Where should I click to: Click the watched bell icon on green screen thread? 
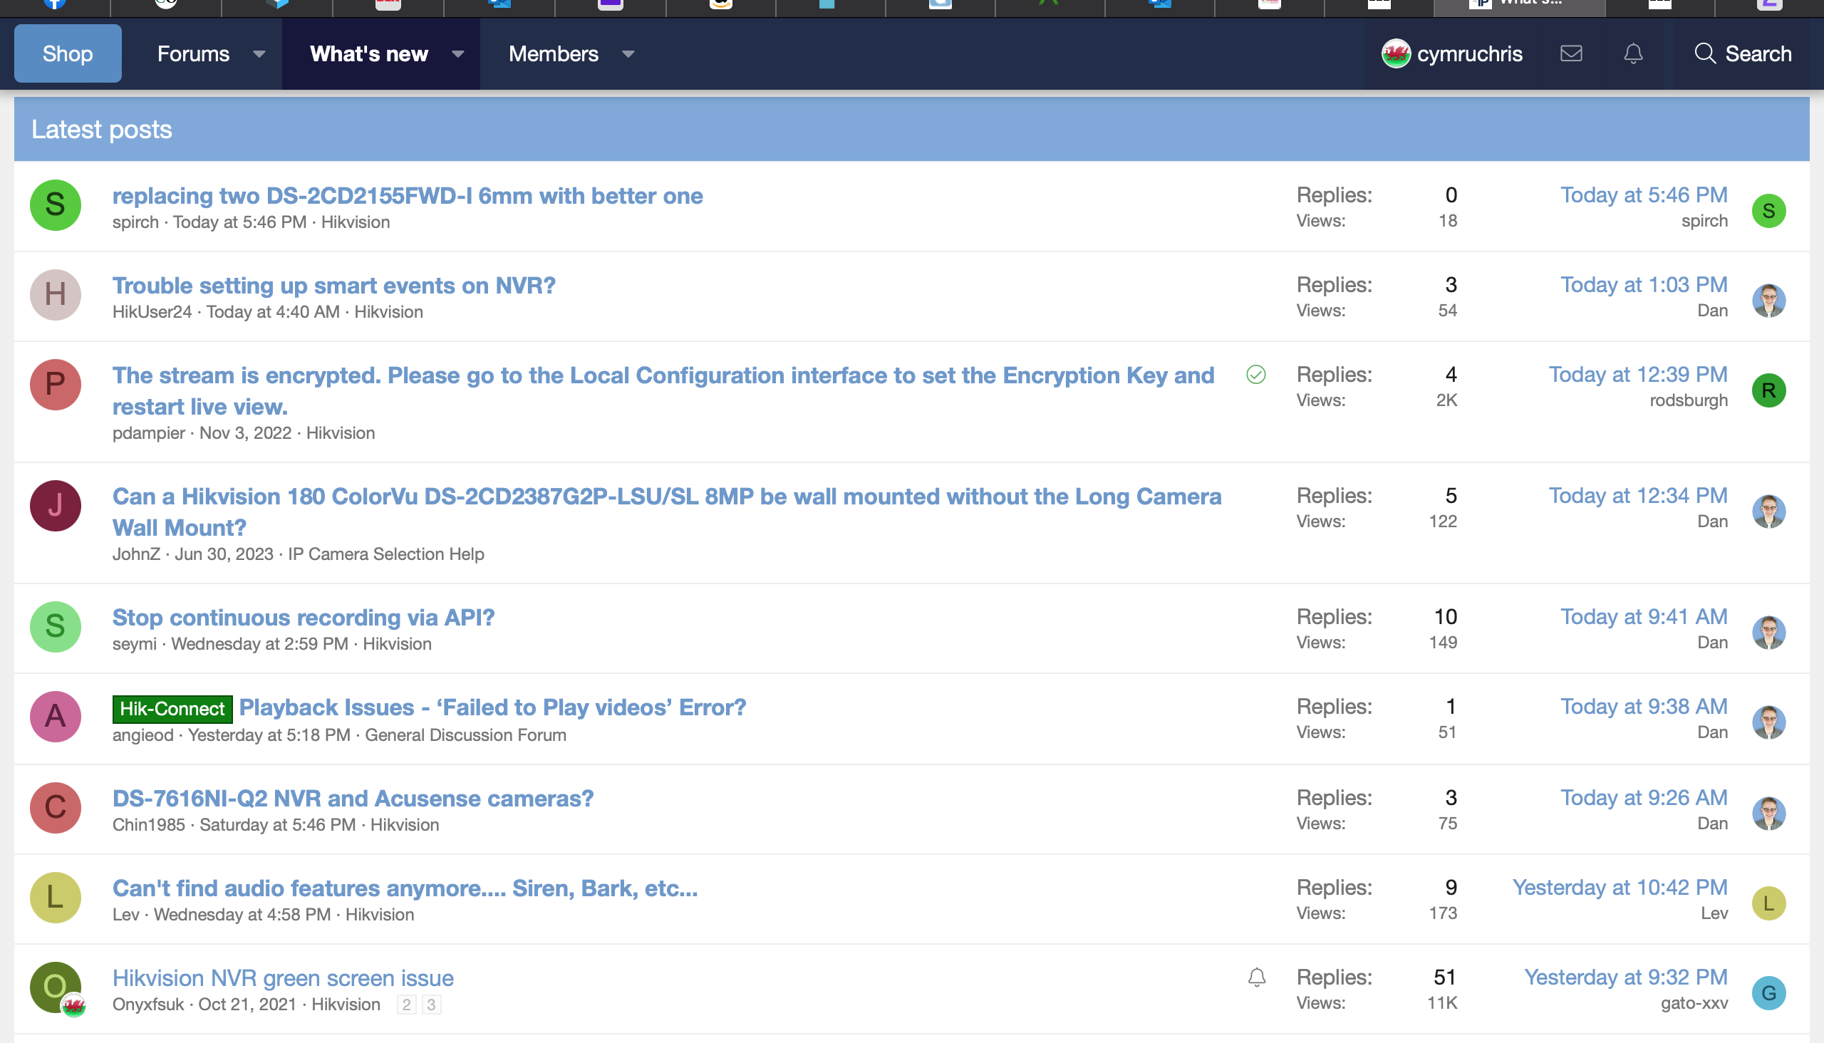(1257, 977)
